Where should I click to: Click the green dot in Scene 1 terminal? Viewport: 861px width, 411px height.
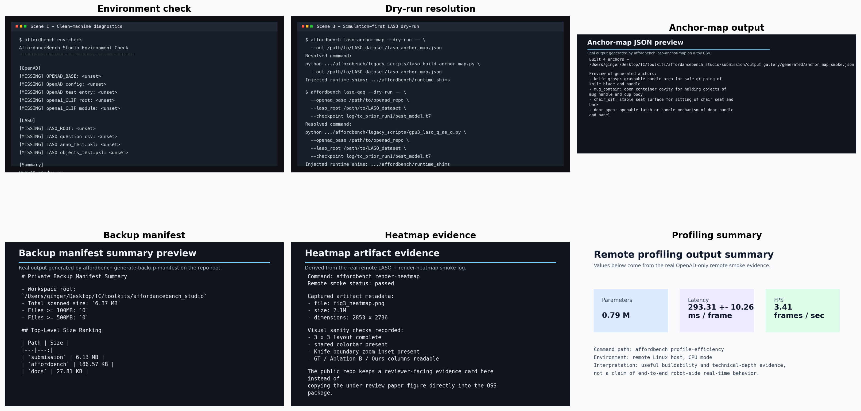[25, 26]
